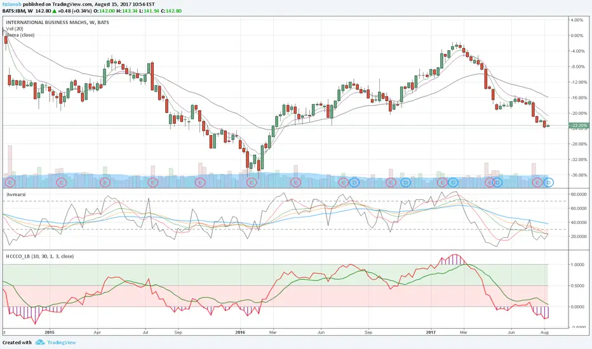Open the tizianob author link
Viewport: 592px width, 349px height.
point(11,4)
